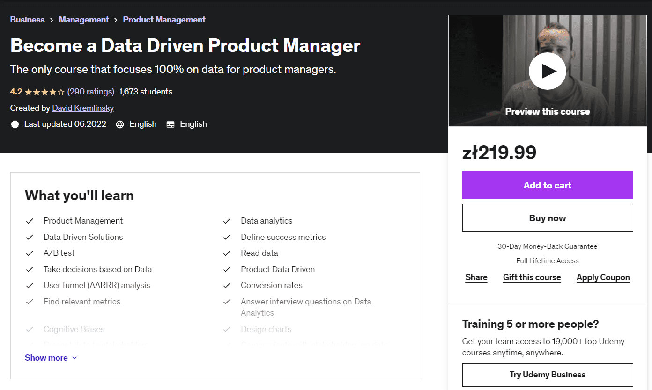Open Product Management breadcrumb link
This screenshot has width=652, height=390.
pyautogui.click(x=164, y=20)
